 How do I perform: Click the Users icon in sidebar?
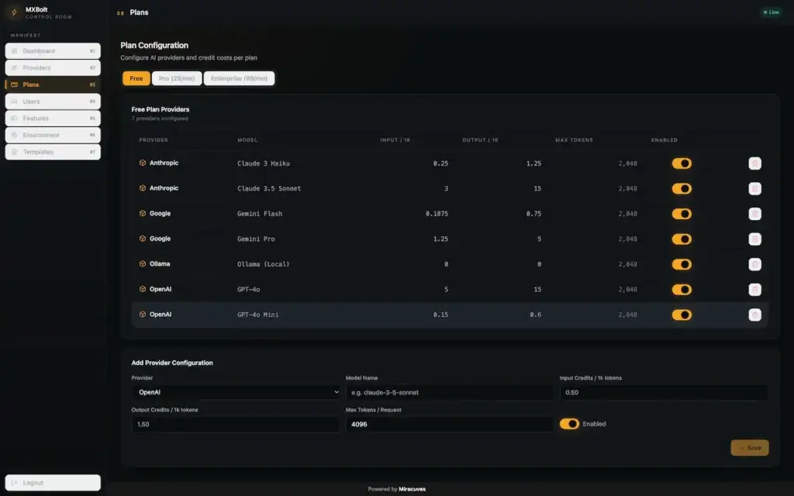14,102
